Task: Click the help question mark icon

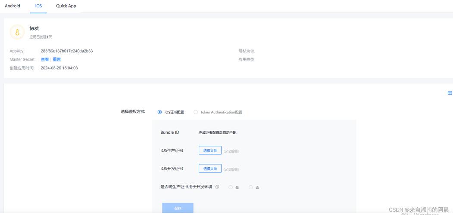Action: [x=217, y=187]
